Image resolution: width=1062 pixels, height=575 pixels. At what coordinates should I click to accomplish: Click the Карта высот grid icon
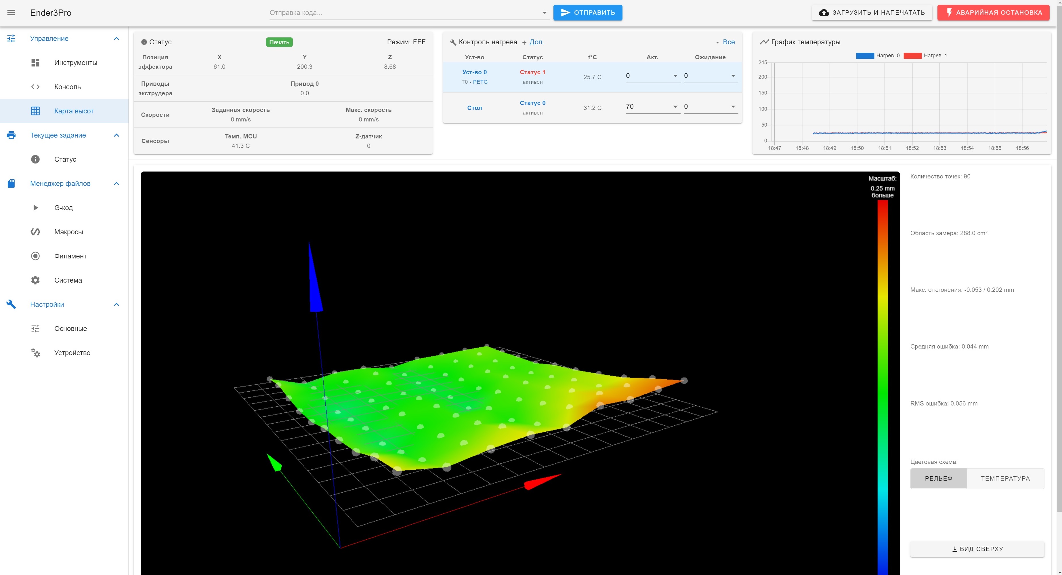[35, 111]
